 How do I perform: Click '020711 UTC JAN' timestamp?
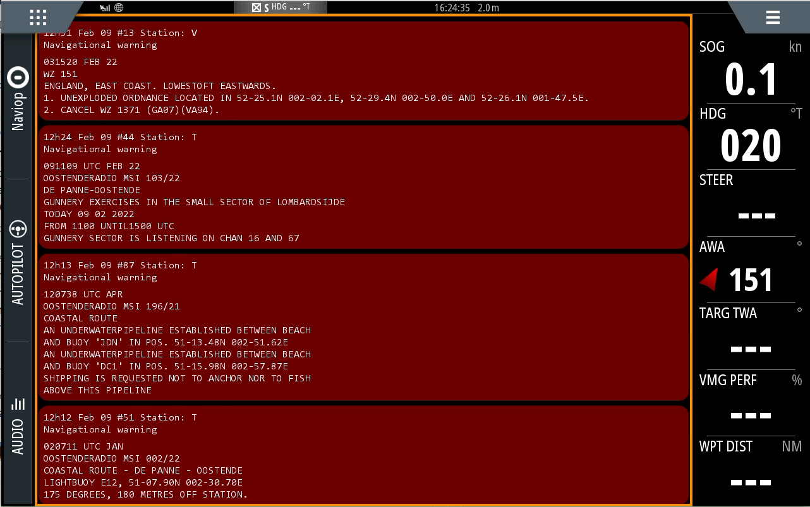coord(83,446)
